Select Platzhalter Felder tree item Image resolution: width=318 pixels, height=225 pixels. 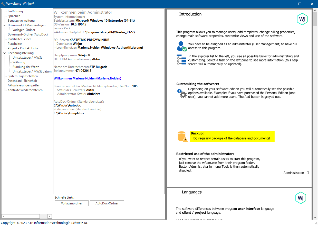click(19, 39)
